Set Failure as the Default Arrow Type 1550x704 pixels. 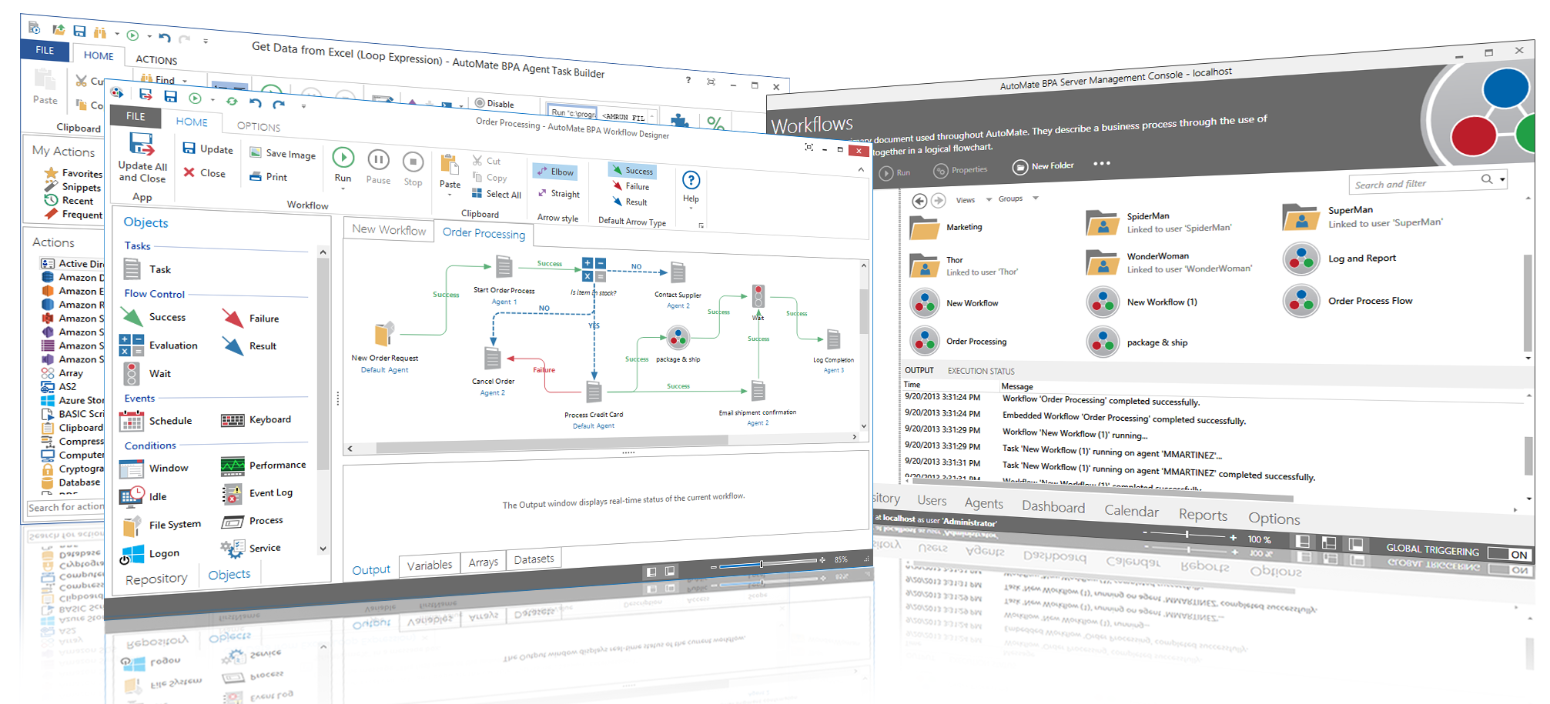[632, 186]
